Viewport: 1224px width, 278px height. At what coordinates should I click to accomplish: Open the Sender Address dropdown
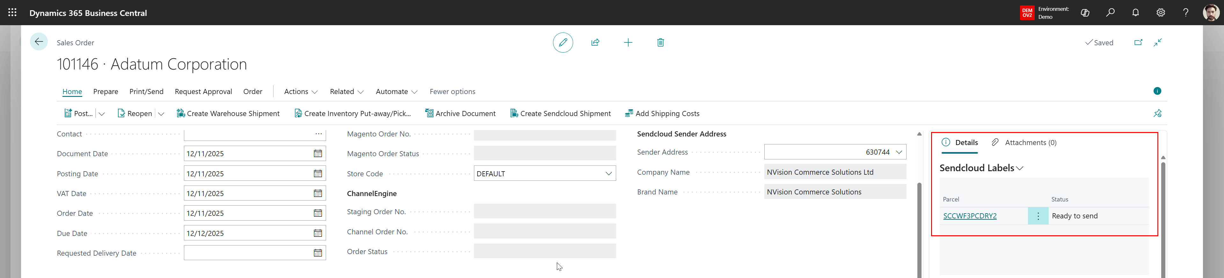899,152
